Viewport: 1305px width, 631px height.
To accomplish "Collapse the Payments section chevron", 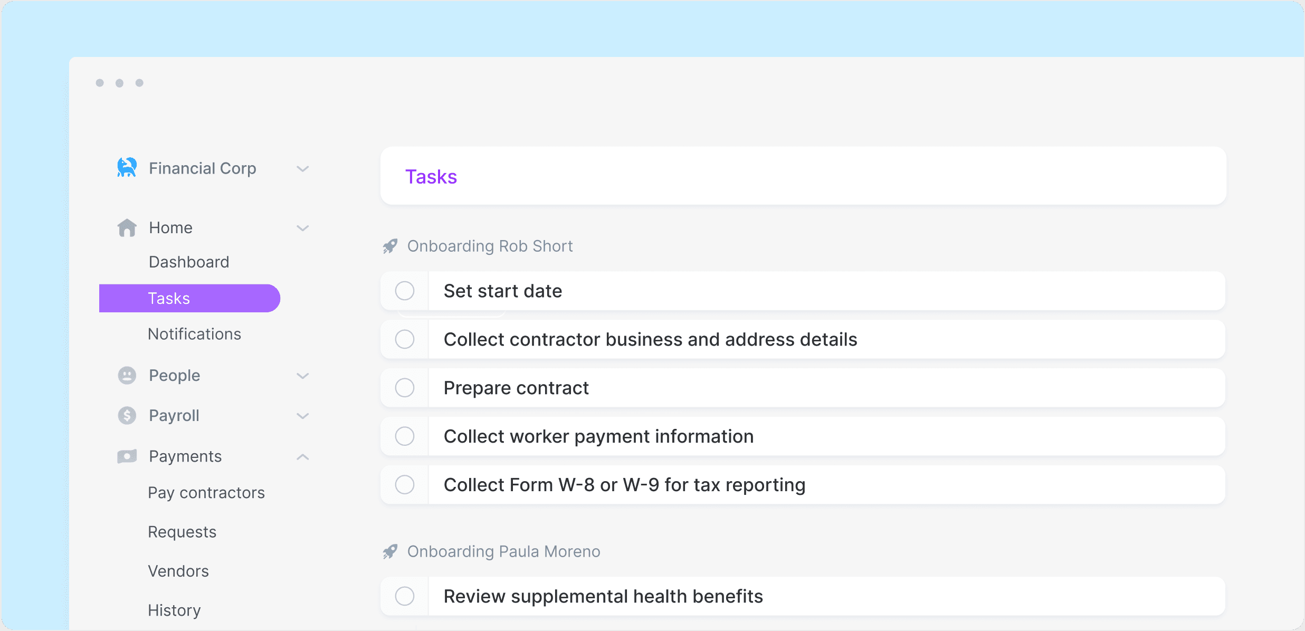I will [302, 457].
